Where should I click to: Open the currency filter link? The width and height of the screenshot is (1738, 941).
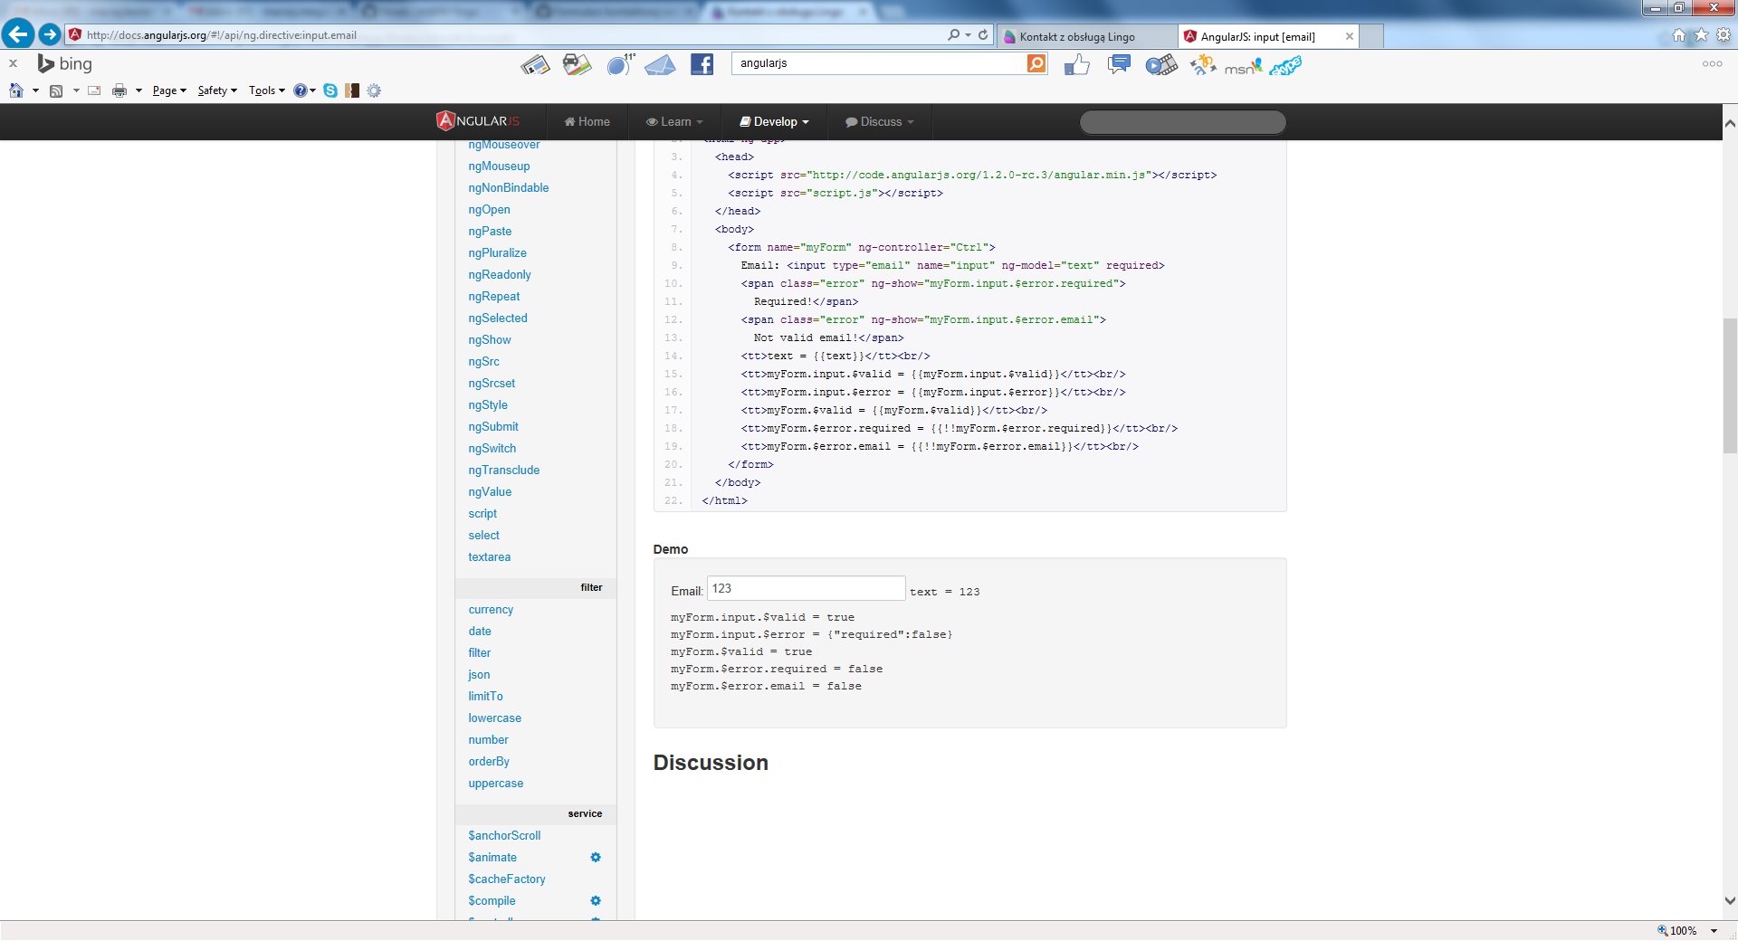(x=491, y=610)
